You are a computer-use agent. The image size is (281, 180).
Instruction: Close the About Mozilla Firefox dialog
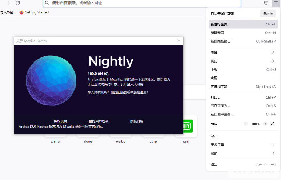(x=179, y=41)
